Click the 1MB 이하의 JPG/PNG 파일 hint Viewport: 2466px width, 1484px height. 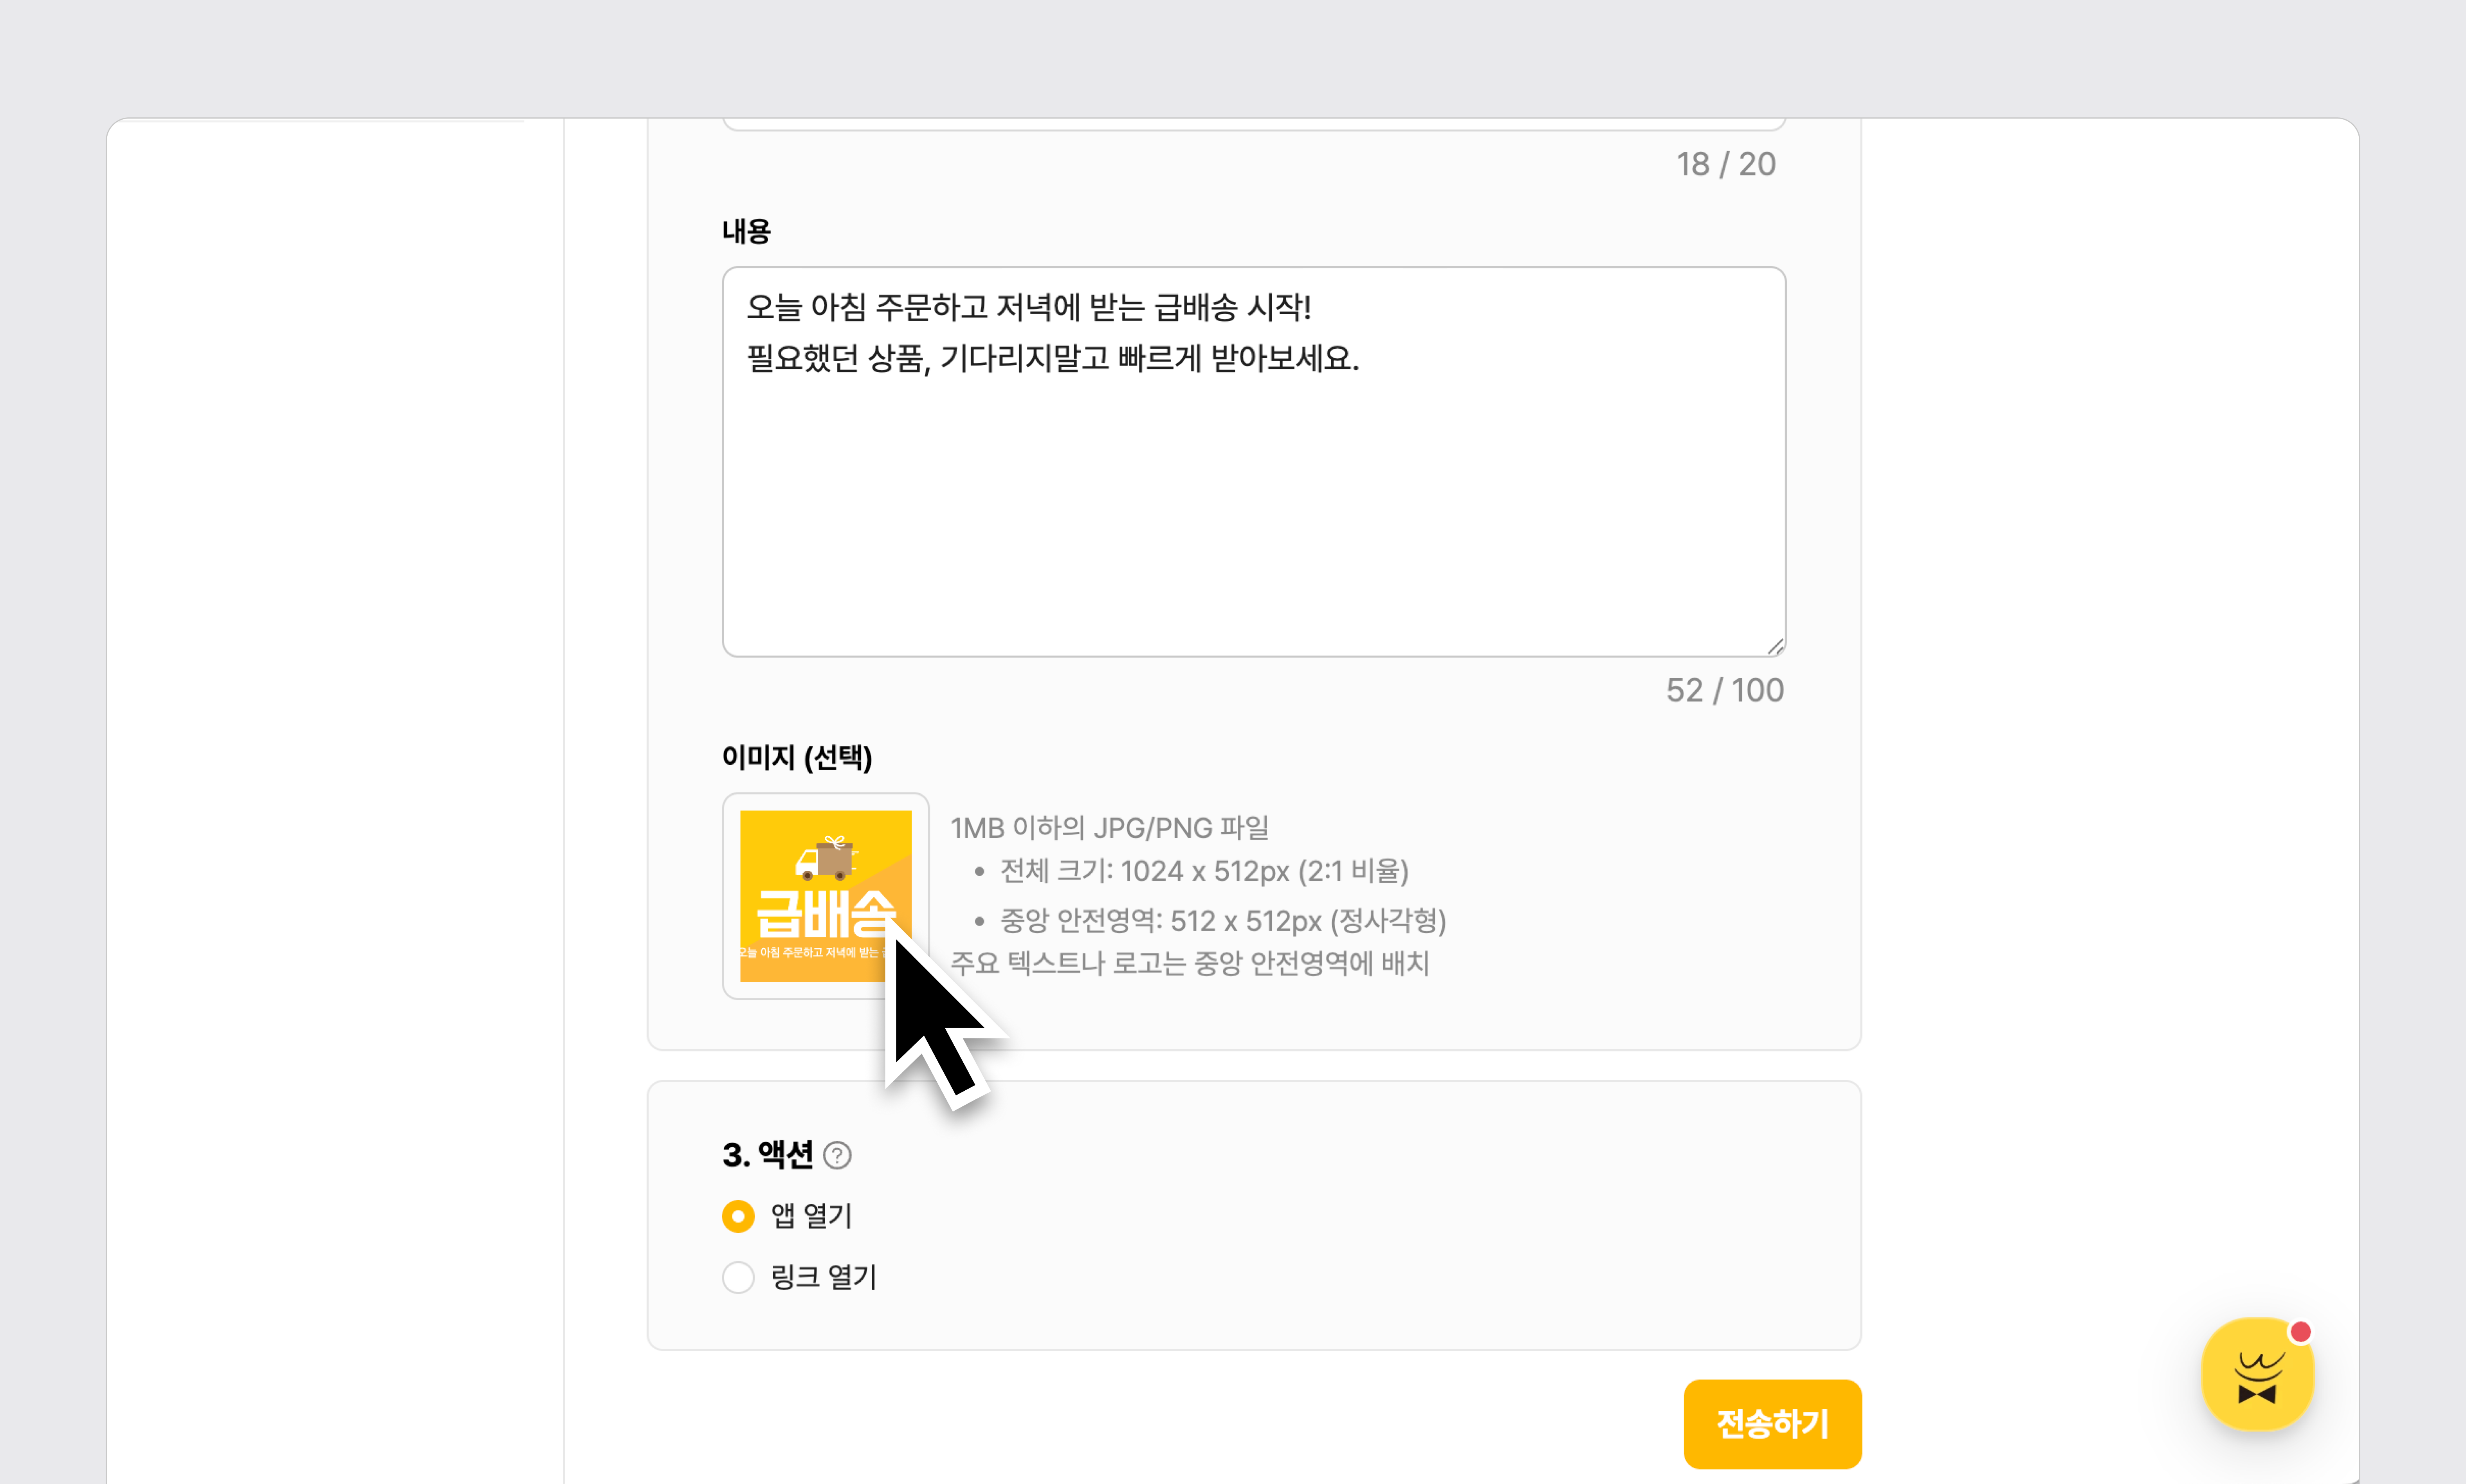click(x=1109, y=828)
